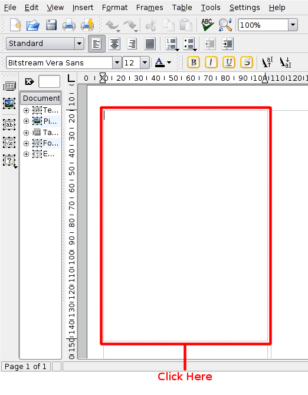Insert a formula frame from sidebar
This screenshot has width=308, height=395.
point(9,143)
